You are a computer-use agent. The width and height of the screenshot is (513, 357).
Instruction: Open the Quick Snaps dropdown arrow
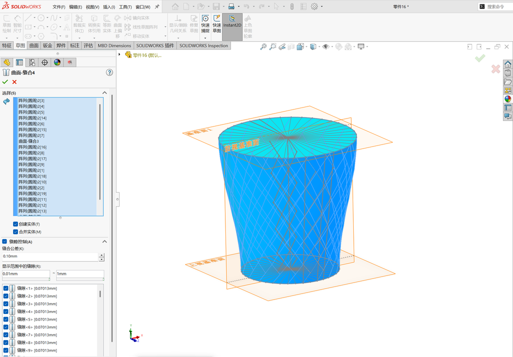205,38
